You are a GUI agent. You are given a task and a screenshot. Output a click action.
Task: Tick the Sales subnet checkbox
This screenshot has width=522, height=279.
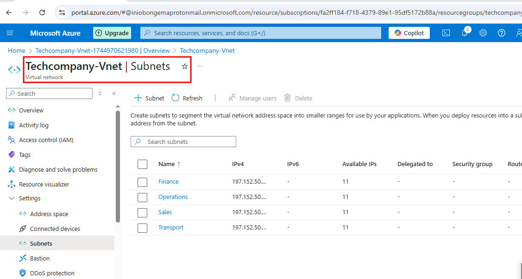[143, 212]
